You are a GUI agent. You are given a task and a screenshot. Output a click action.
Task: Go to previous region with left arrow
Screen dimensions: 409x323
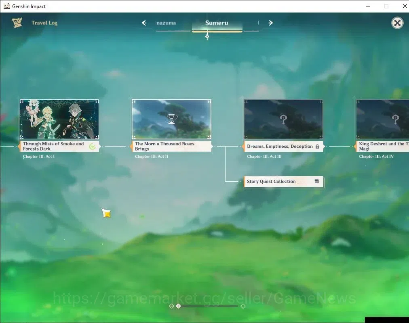click(144, 23)
